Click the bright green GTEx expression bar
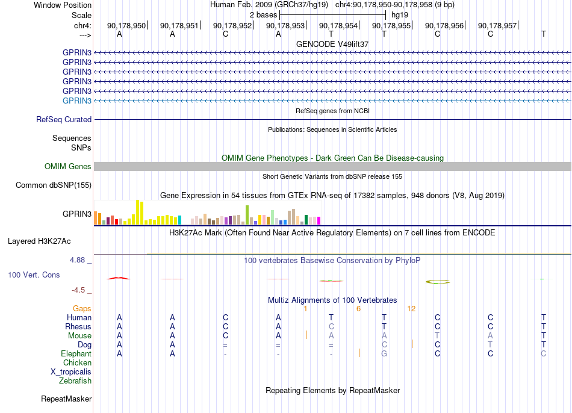This screenshot has width=572, height=413. (247, 215)
